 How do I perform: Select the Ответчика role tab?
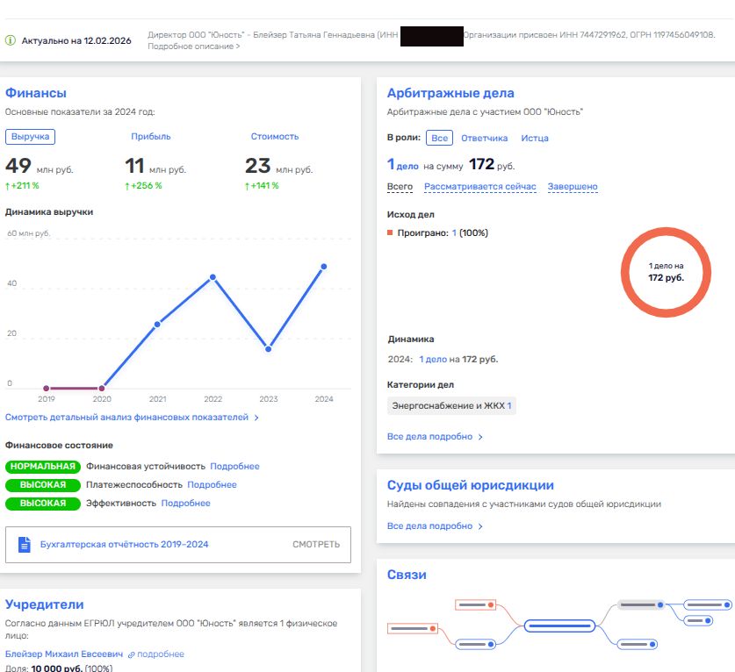pyautogui.click(x=484, y=138)
